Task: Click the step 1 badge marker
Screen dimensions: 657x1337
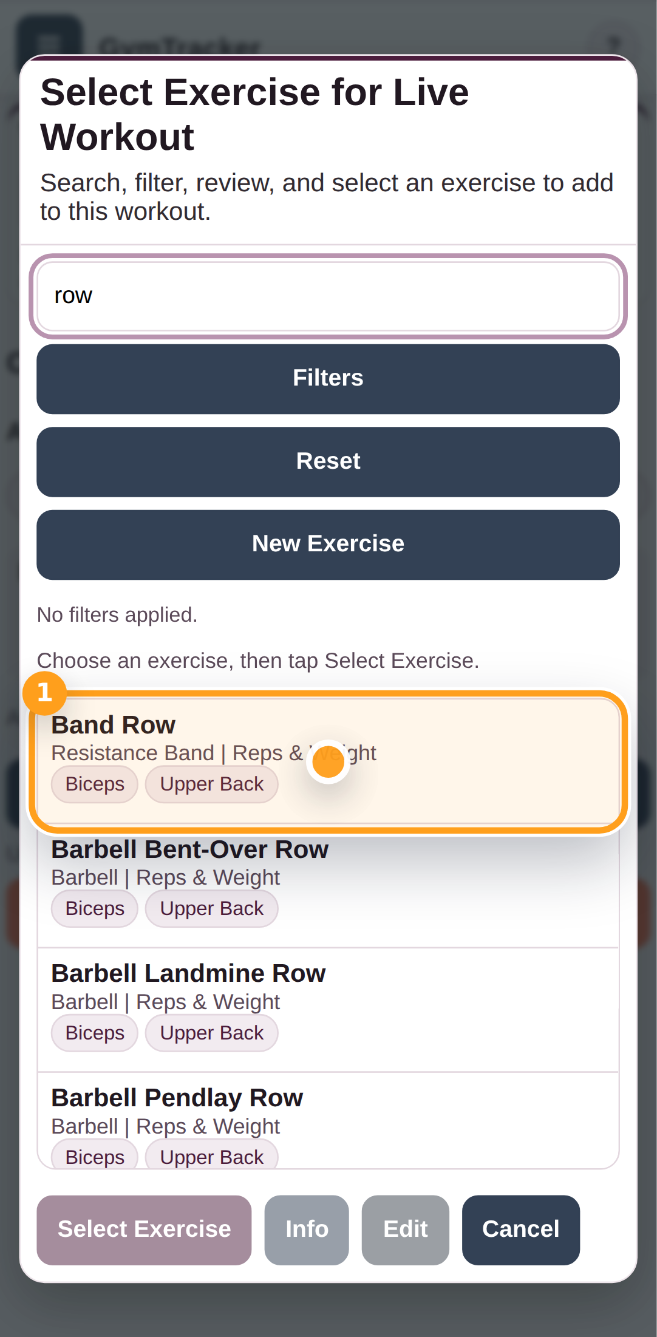Action: coord(44,692)
